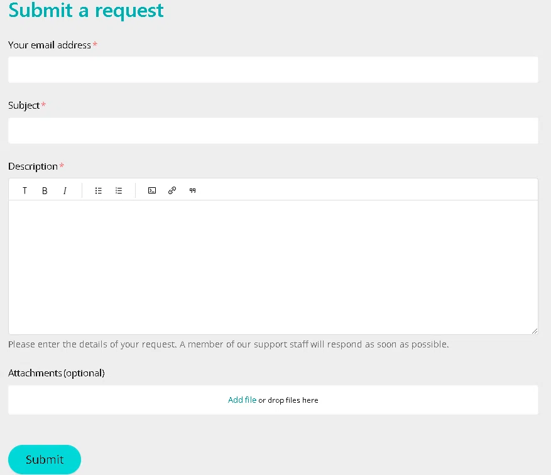Click the Attachments (optional) label
551x475 pixels.
[x=57, y=373]
